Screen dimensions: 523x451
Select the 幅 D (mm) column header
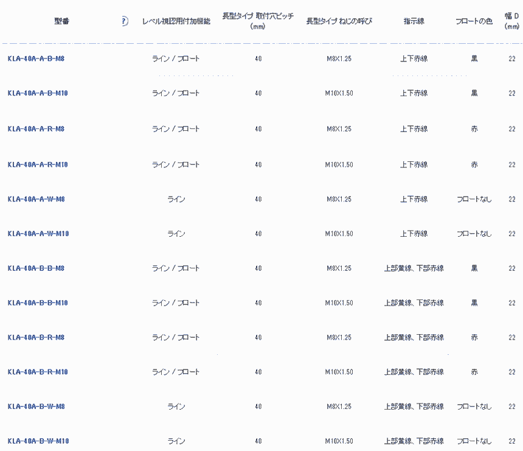[x=511, y=21]
